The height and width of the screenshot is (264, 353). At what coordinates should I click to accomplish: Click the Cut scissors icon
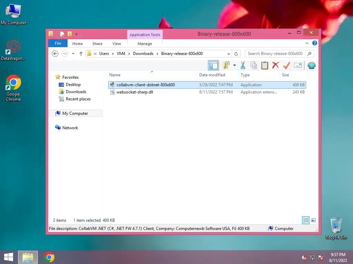point(243,66)
